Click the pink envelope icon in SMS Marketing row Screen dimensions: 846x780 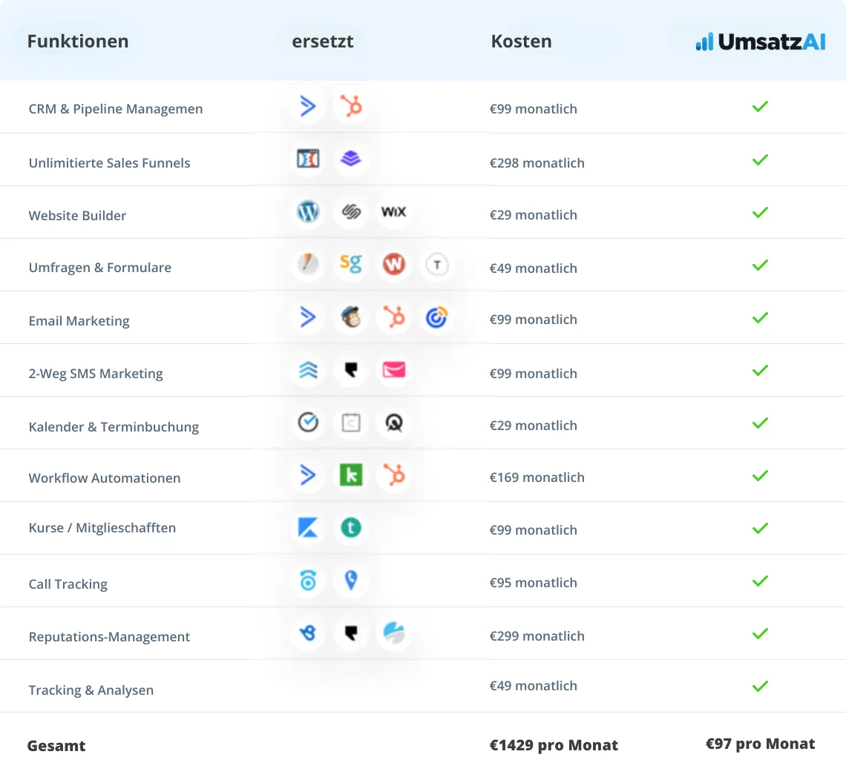(x=393, y=370)
